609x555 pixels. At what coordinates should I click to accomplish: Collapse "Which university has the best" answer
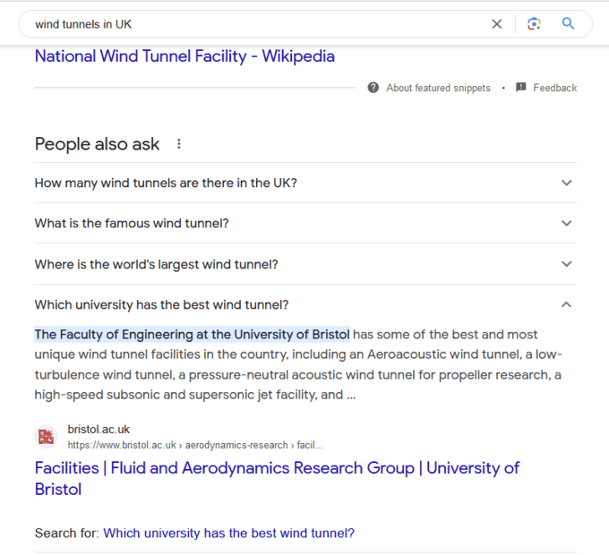tap(566, 305)
